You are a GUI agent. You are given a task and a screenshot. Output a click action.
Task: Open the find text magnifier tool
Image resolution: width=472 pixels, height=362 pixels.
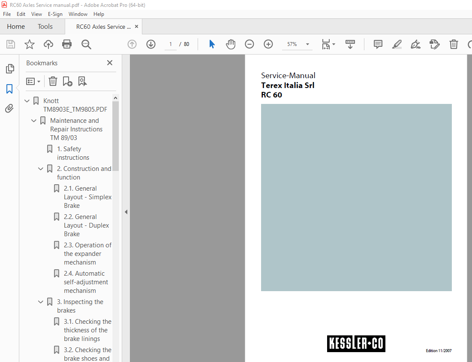coord(86,44)
